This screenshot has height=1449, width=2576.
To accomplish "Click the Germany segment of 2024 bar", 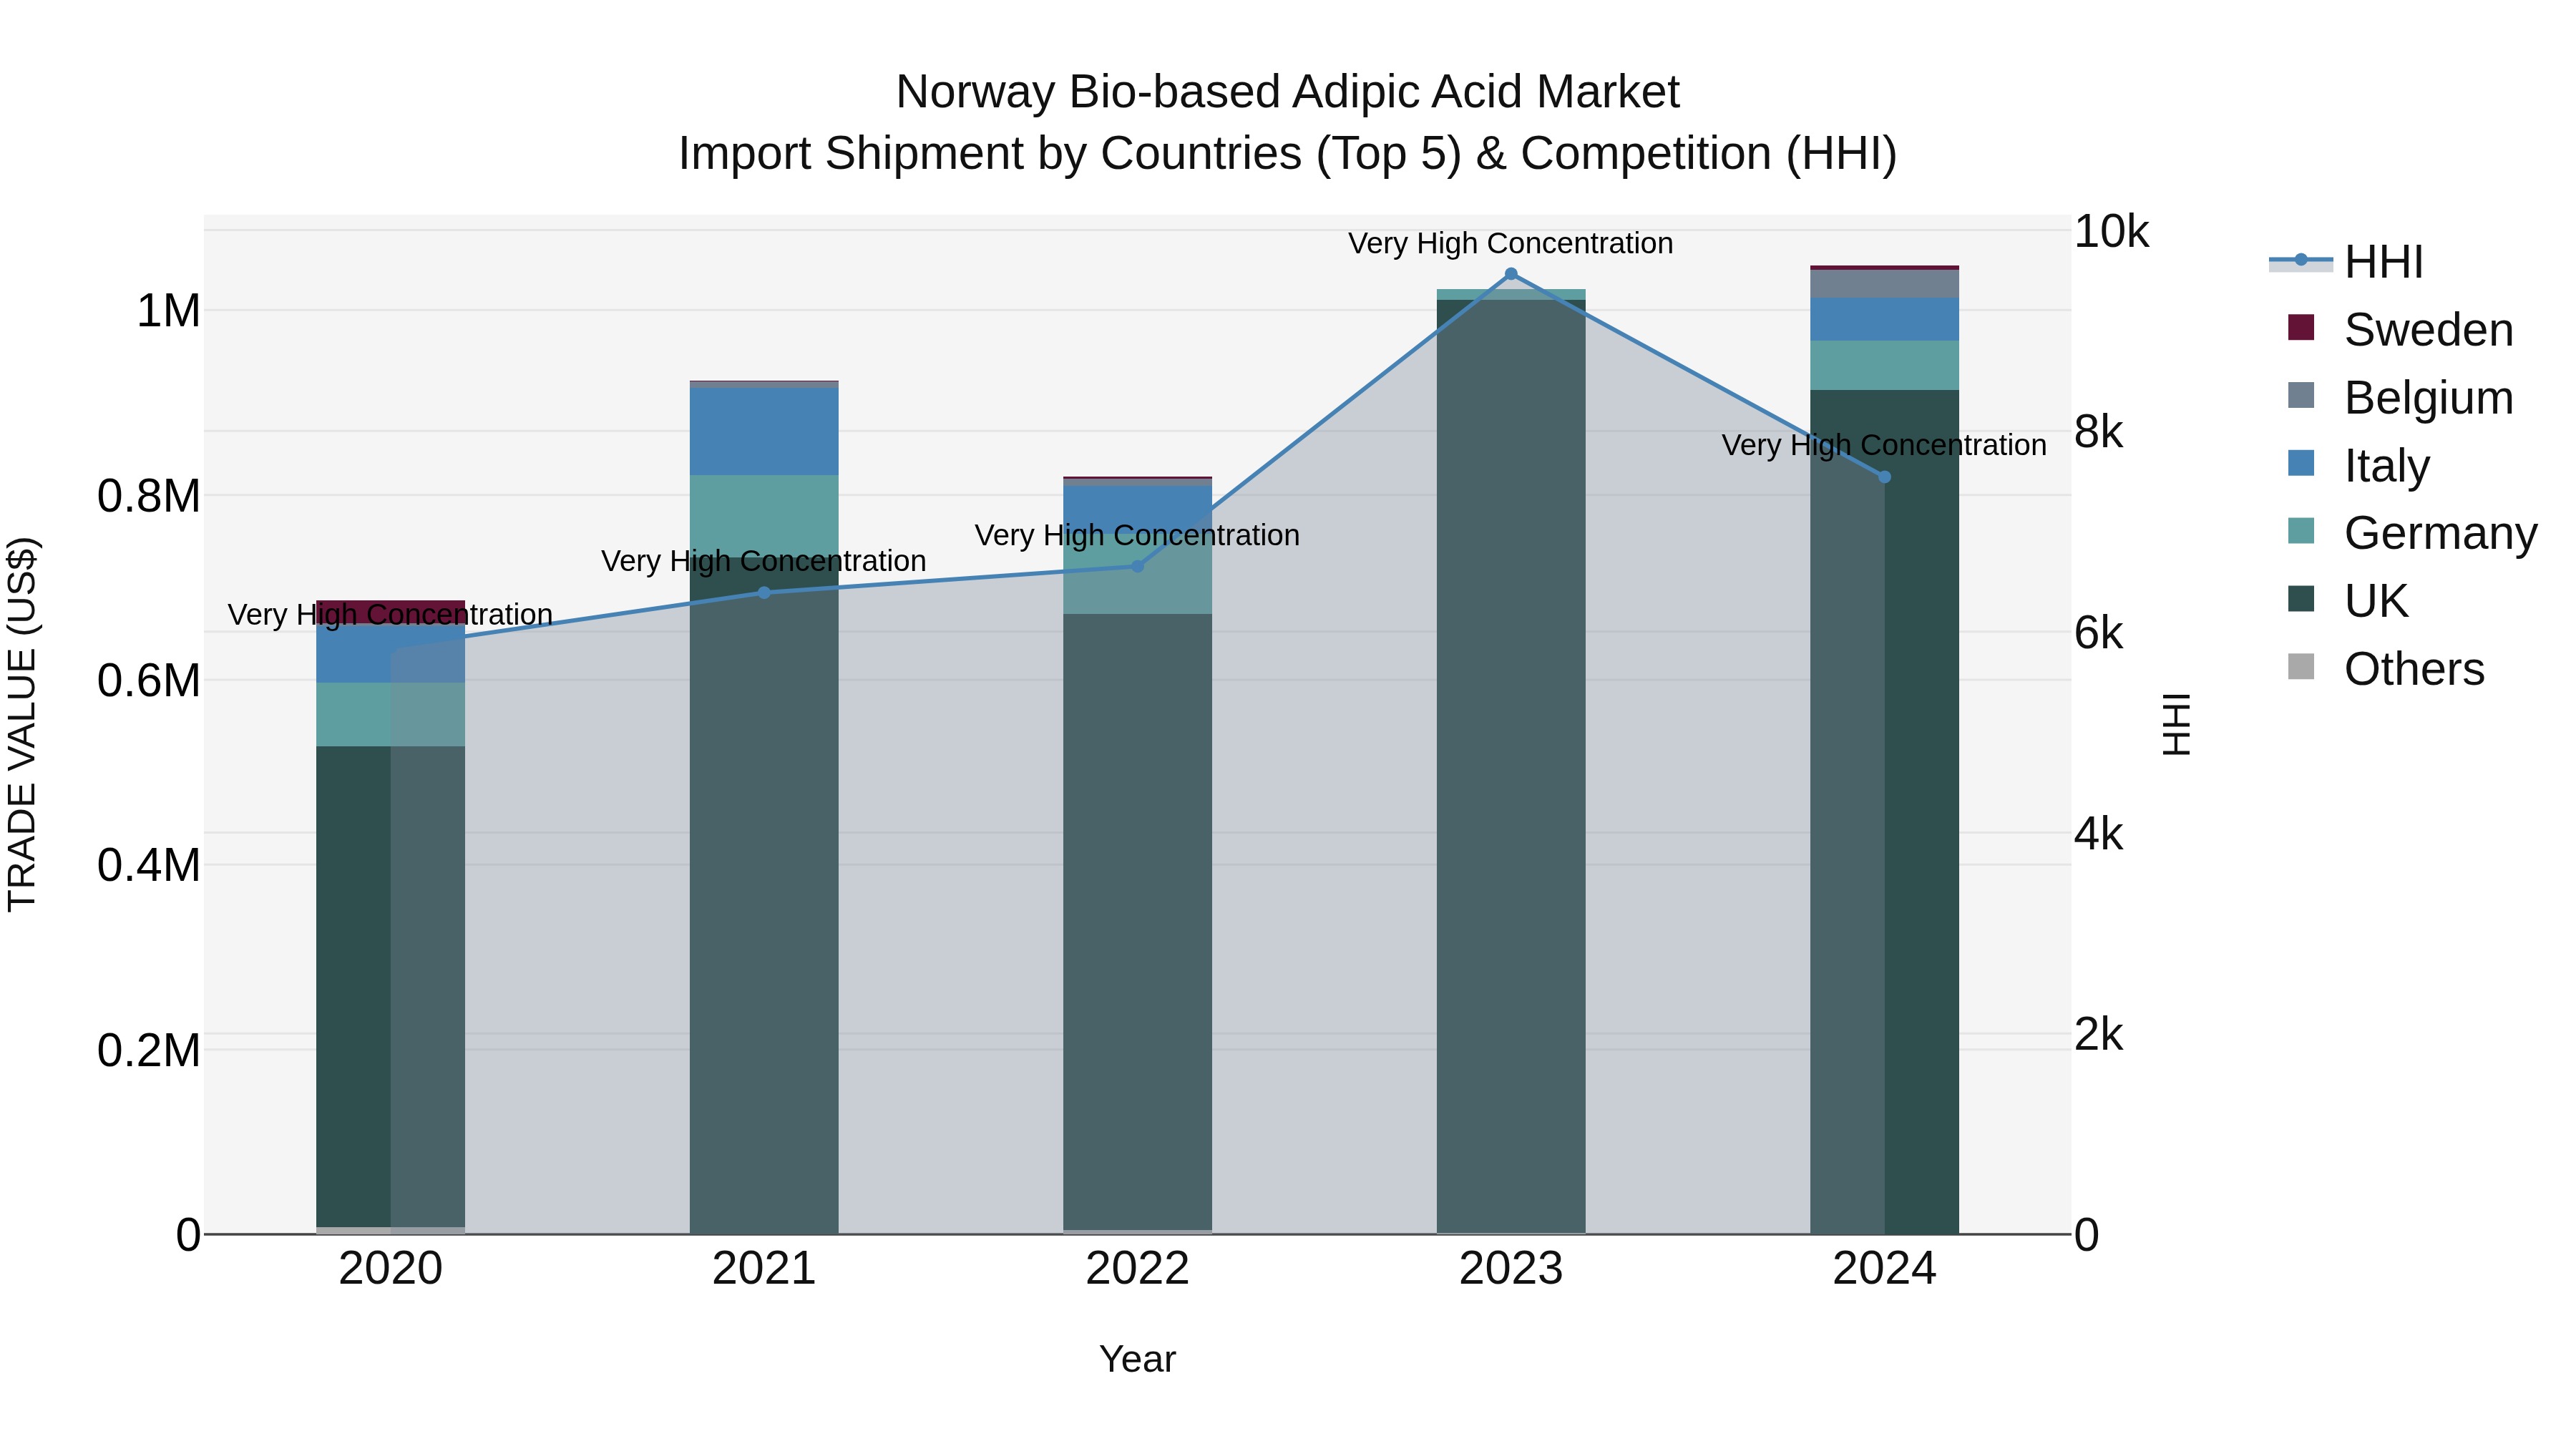I will pos(1884,365).
